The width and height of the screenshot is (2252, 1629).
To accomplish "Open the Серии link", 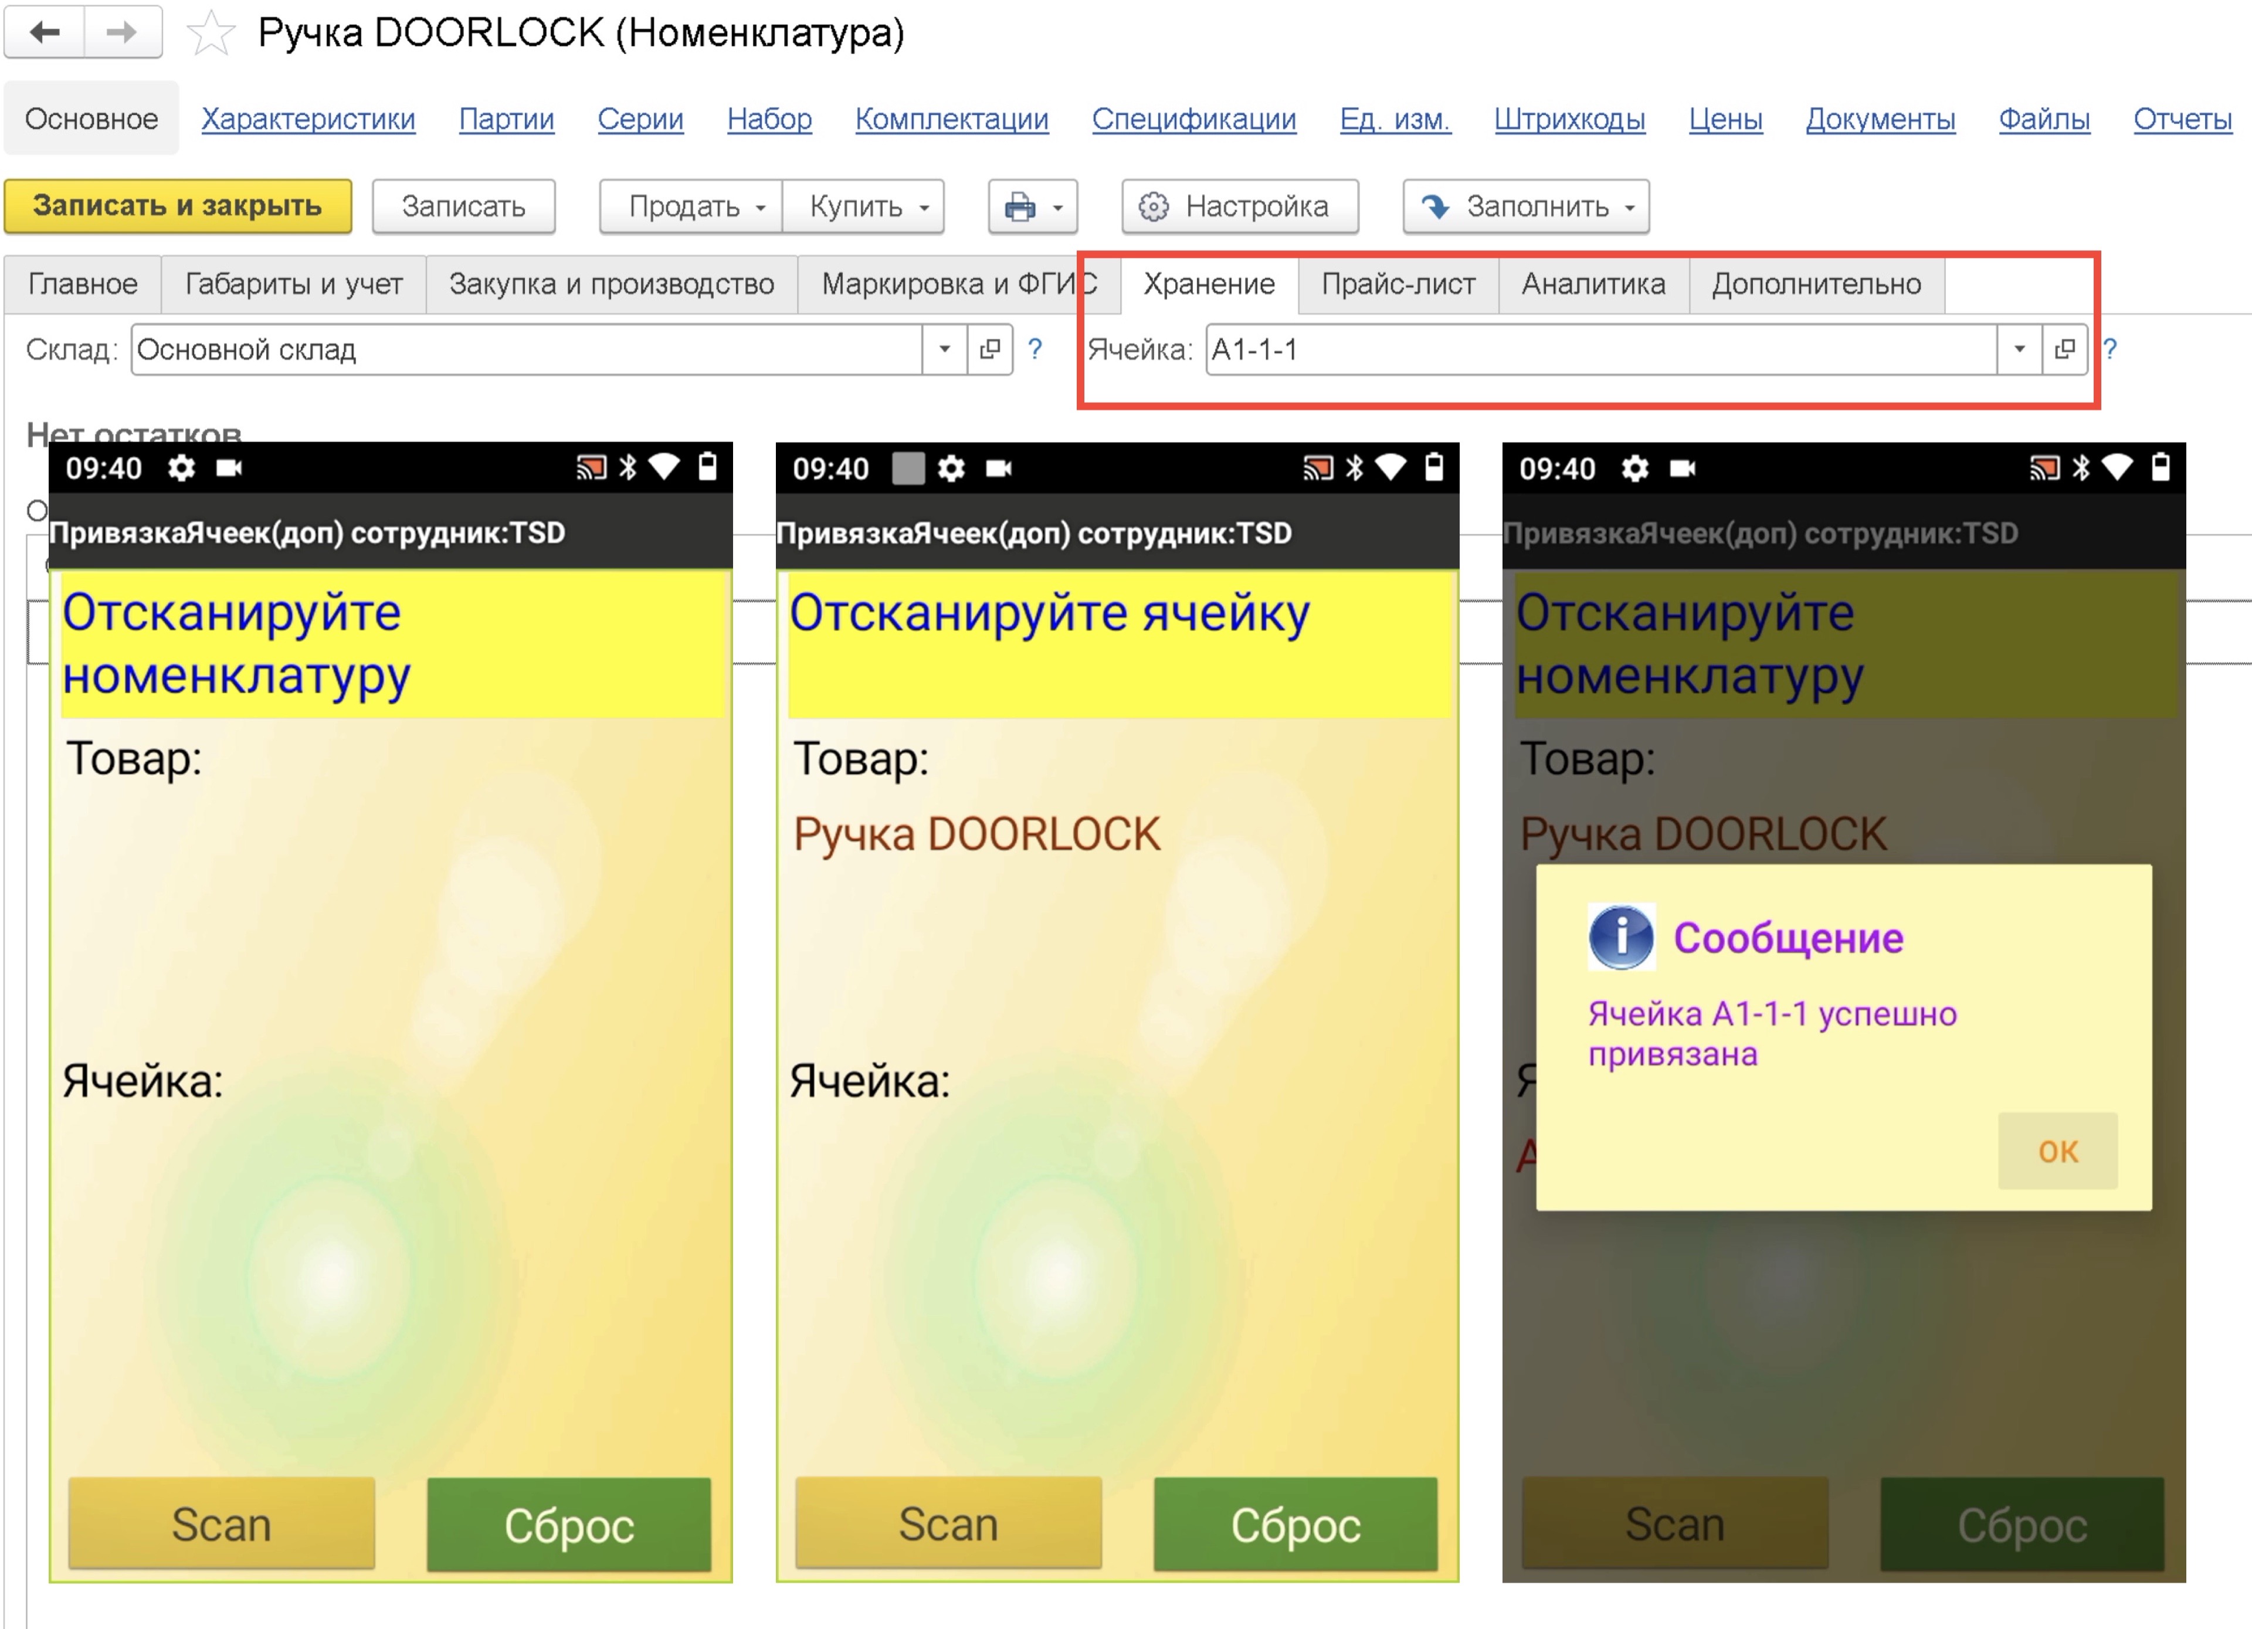I will [640, 119].
